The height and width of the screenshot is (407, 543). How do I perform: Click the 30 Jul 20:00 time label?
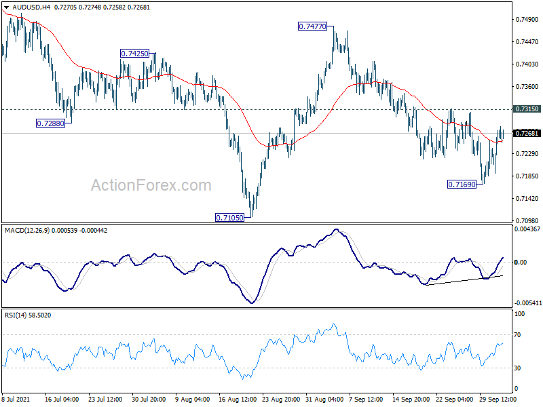pyautogui.click(x=149, y=400)
